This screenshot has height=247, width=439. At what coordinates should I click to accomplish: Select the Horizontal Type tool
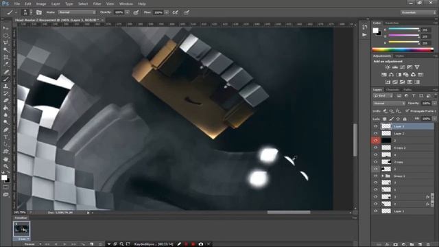[x=5, y=137]
